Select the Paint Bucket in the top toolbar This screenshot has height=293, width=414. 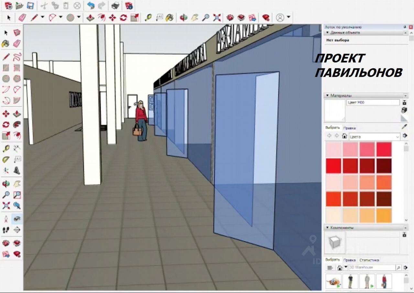[169, 17]
